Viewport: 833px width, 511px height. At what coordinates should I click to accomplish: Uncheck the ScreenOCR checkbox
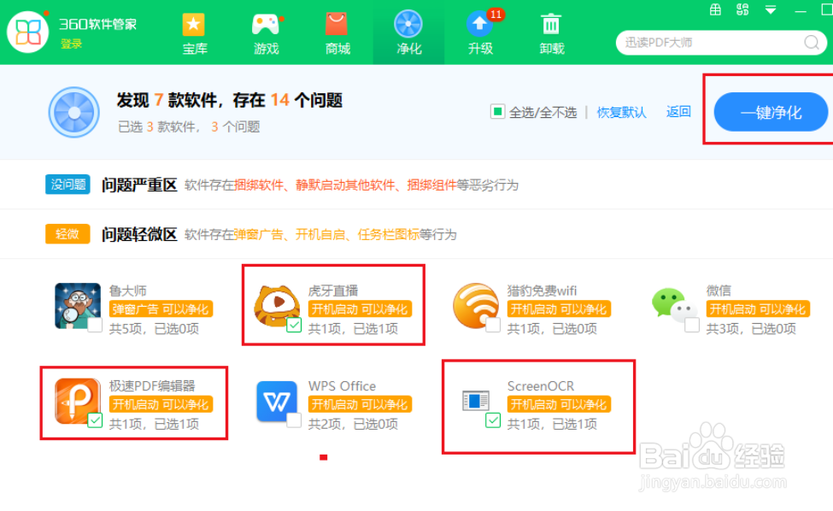493,420
